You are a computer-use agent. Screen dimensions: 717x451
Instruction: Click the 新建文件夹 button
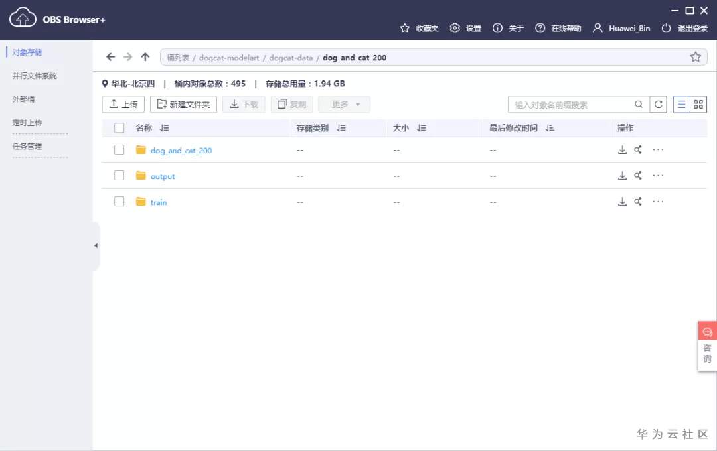(183, 105)
